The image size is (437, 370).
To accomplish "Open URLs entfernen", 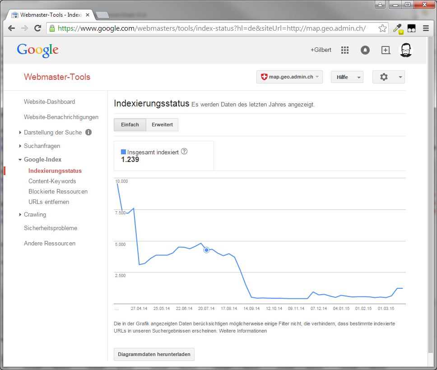I will coord(49,202).
